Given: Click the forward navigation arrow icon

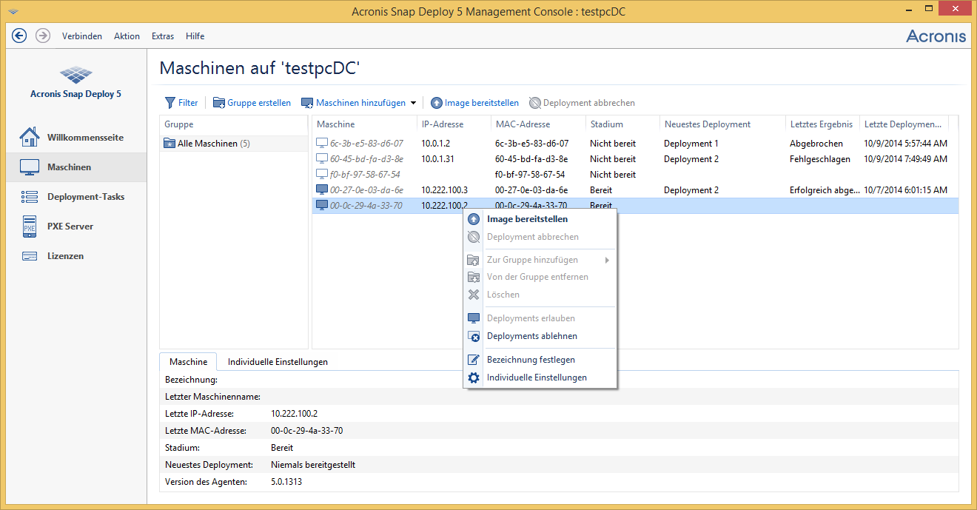Looking at the screenshot, I should 43,36.
